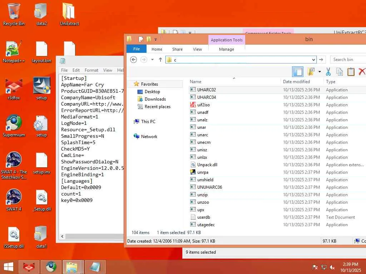Select Unpack.dll file row
366x274 pixels.
tap(277, 165)
